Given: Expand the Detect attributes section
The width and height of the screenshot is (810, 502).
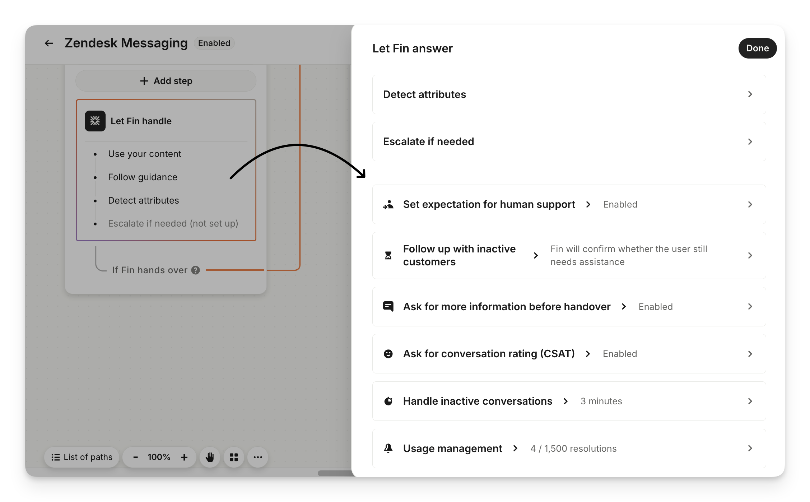Looking at the screenshot, I should (750, 94).
